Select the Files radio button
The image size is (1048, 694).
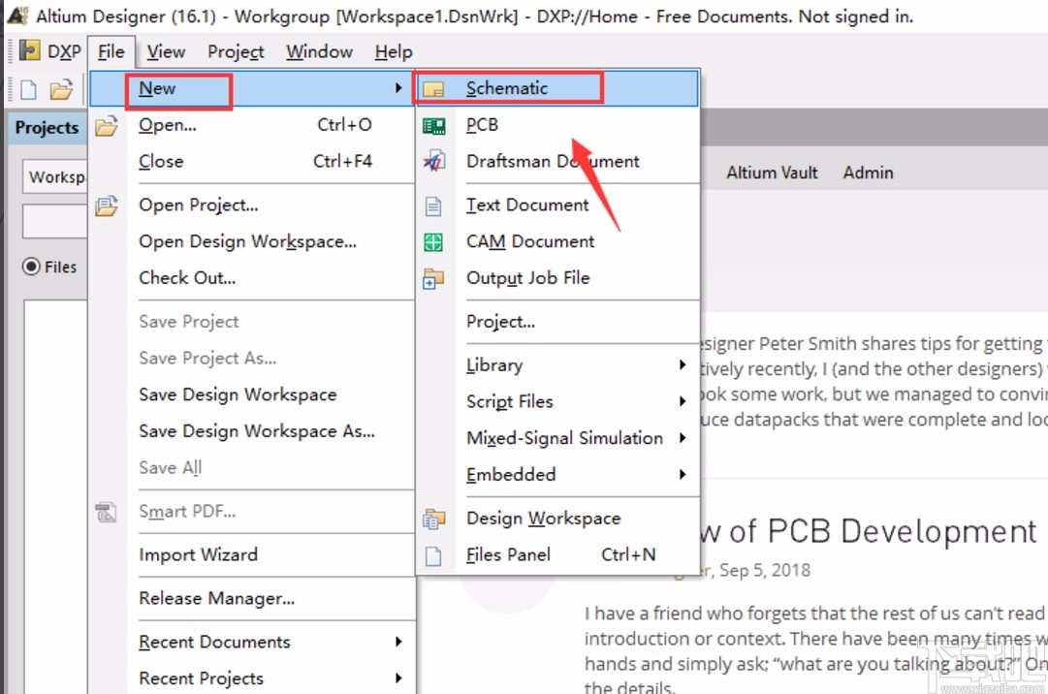31,267
